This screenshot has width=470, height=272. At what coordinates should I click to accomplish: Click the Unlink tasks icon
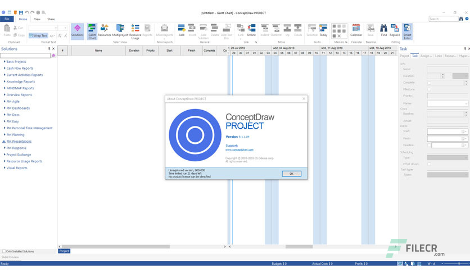[251, 30]
